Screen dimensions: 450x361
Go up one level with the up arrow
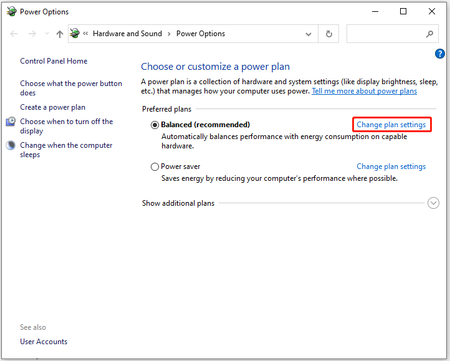[x=60, y=34]
